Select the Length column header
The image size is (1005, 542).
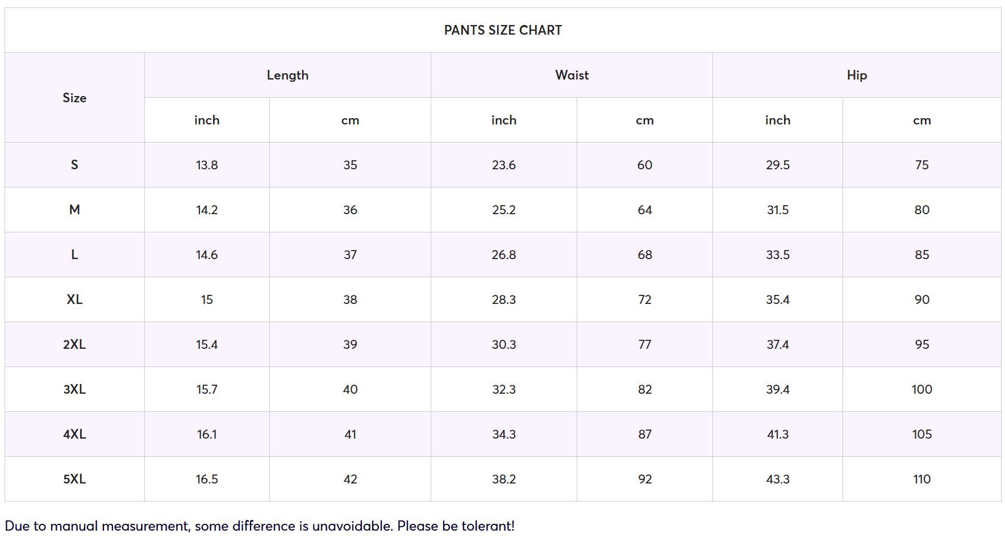[x=287, y=75]
